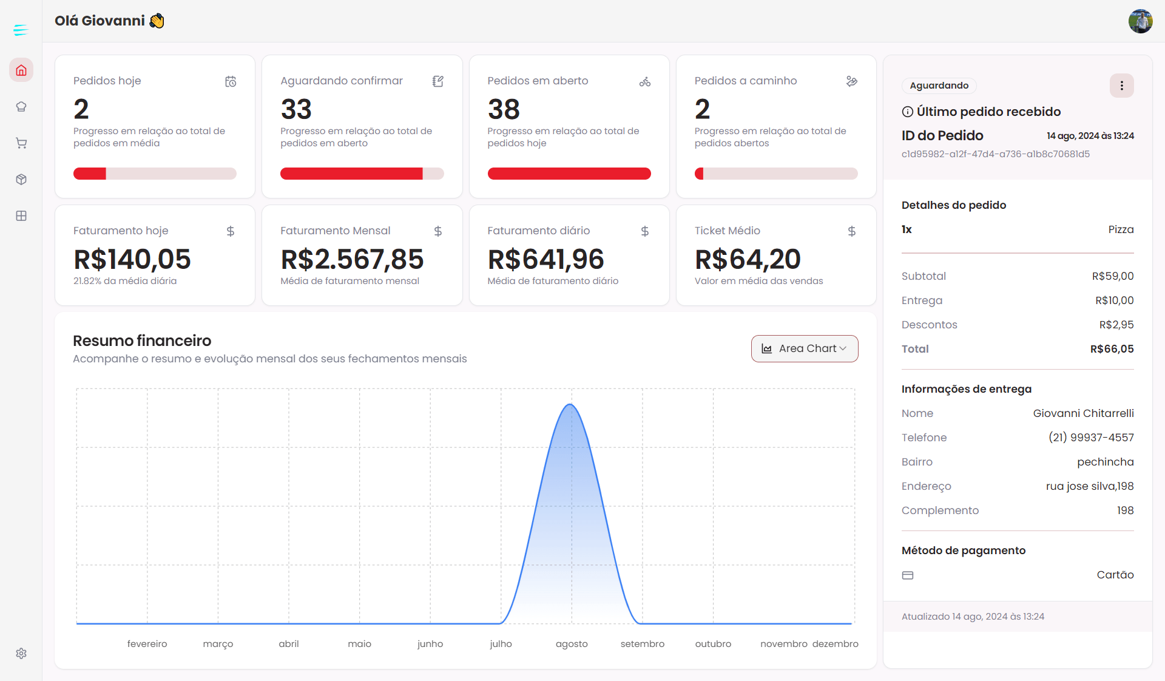The height and width of the screenshot is (681, 1165).
Task: Click the app logo at top-left
Action: click(x=21, y=30)
